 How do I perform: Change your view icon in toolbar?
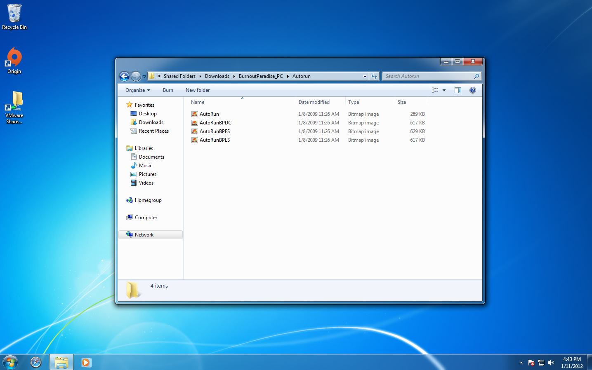(x=435, y=90)
